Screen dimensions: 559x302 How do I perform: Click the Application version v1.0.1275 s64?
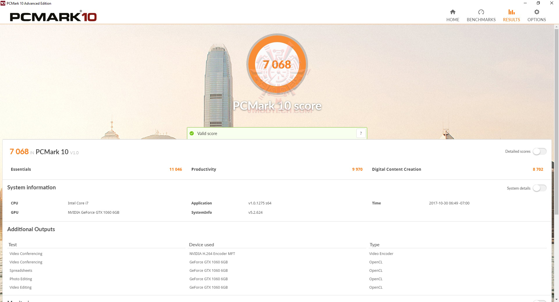pos(260,203)
